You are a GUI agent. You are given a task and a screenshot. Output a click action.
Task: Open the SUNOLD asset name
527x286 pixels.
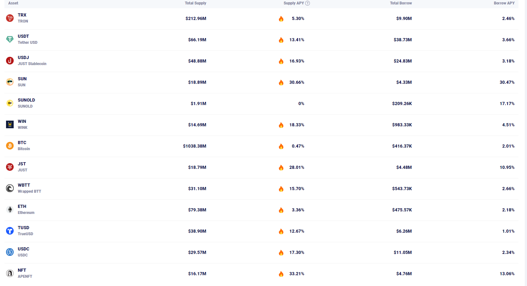(x=26, y=100)
